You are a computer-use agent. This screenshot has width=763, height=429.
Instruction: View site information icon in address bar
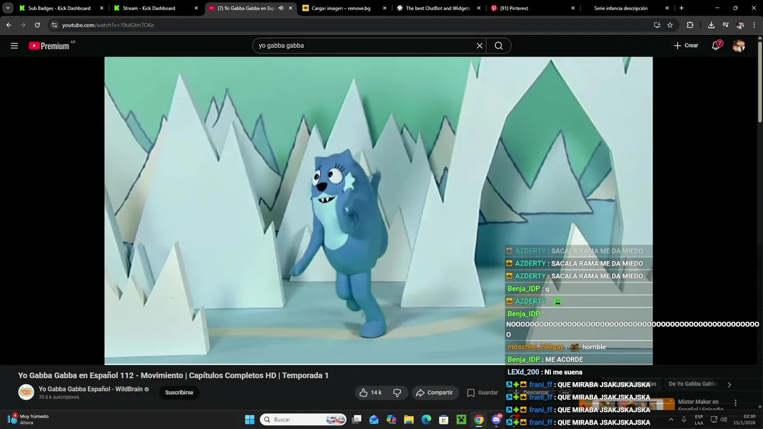[x=54, y=25]
